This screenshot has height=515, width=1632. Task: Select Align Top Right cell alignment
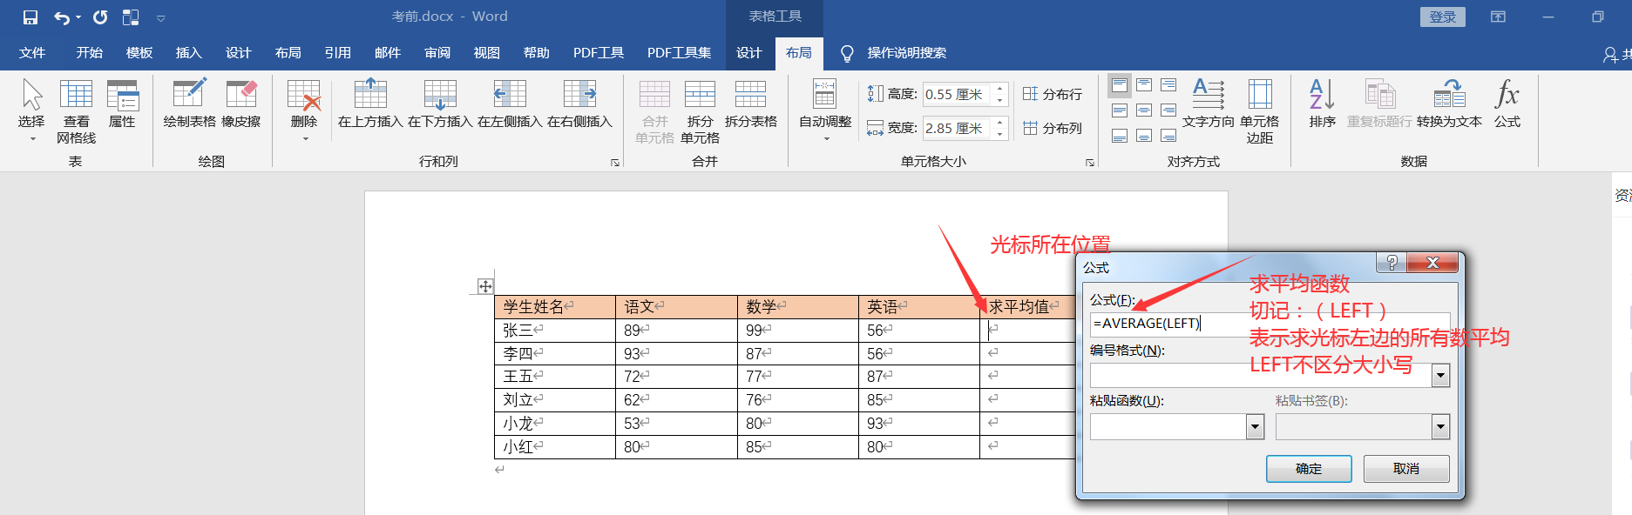pos(1168,85)
